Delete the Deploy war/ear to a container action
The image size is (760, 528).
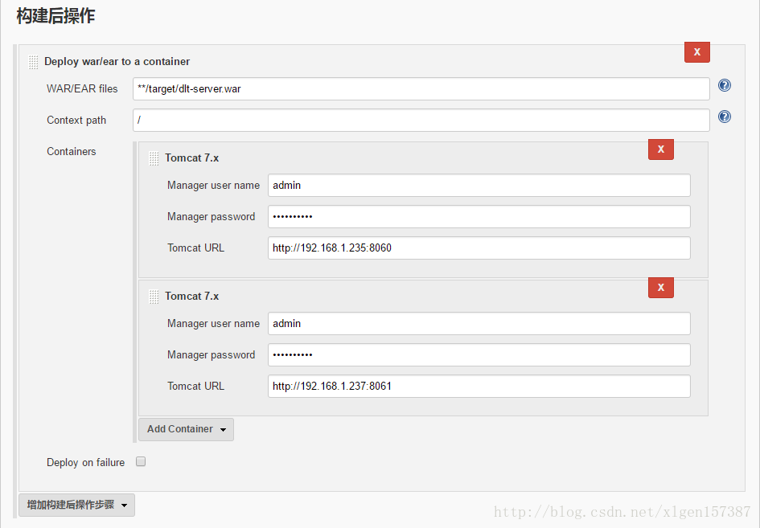[x=696, y=51]
